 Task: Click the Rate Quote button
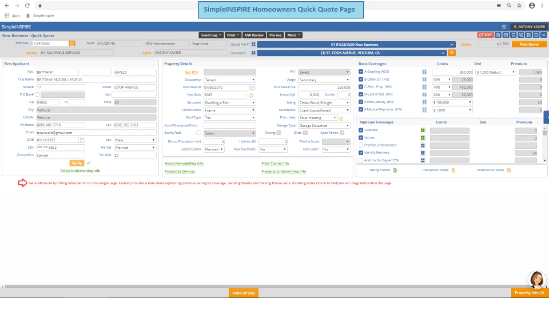529,44
